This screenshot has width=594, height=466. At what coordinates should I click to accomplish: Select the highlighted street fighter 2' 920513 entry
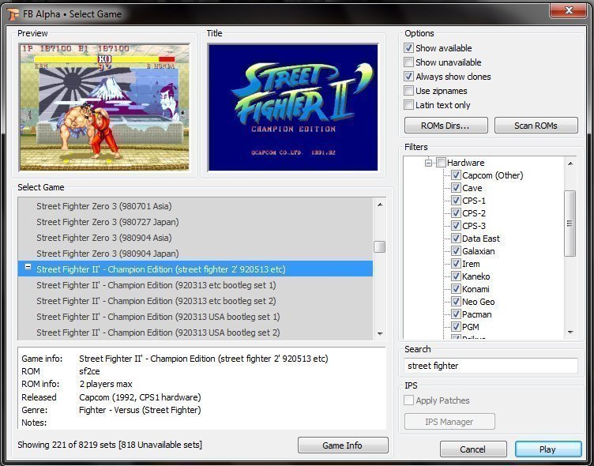[x=195, y=269]
